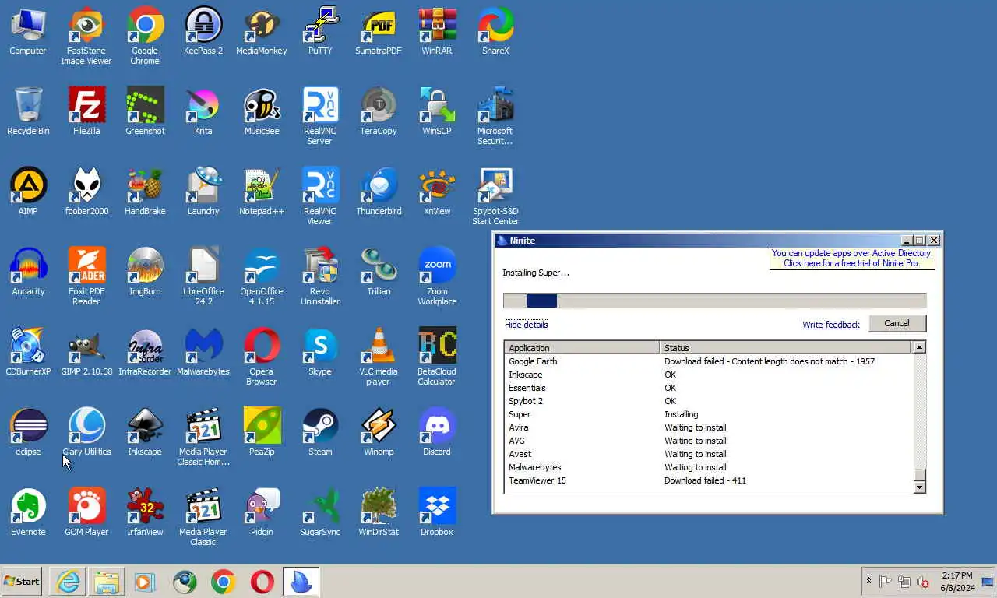Open the GIMP 2.10.38 desktop icon
The image size is (997, 598).
[x=86, y=352]
